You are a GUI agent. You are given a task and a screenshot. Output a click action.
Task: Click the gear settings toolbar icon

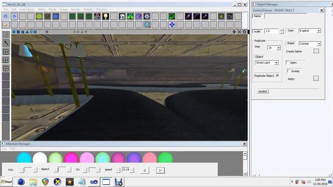tap(147, 16)
